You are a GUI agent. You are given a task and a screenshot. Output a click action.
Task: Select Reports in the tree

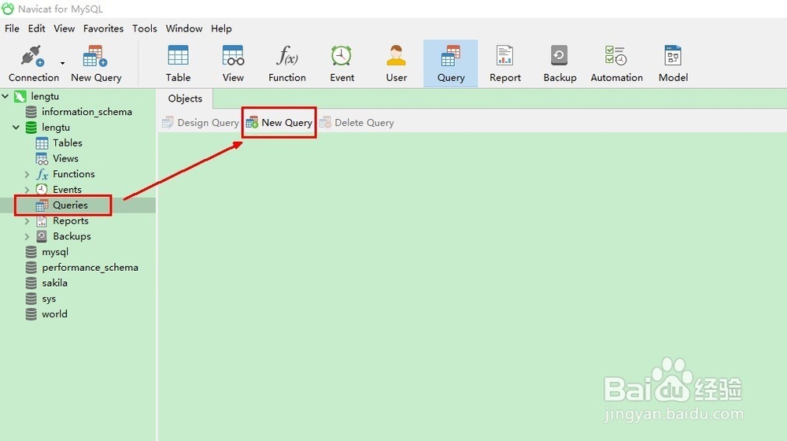70,220
